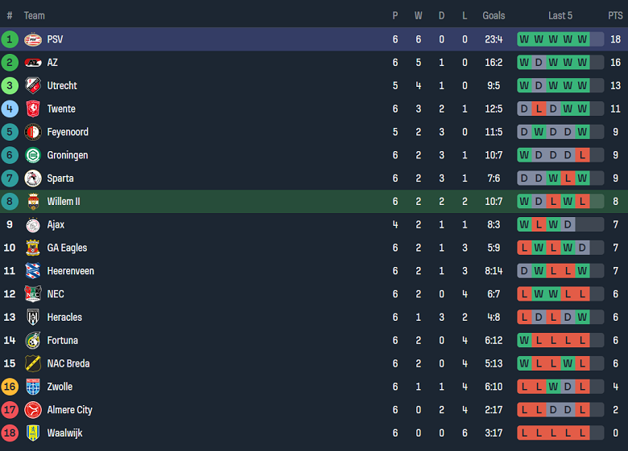
Task: Click the NEC club badge
Action: tap(33, 294)
